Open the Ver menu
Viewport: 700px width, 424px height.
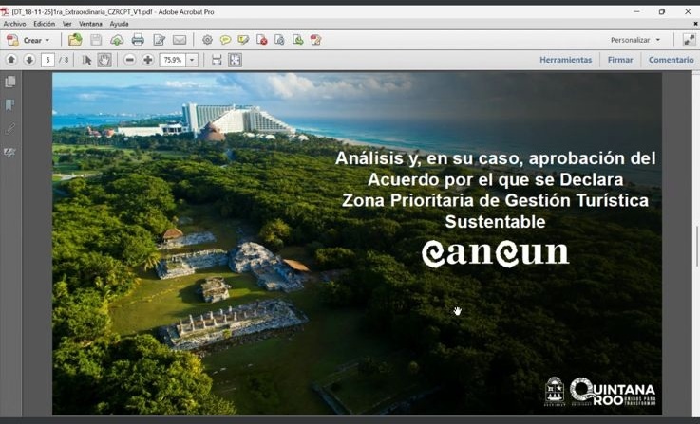point(67,24)
